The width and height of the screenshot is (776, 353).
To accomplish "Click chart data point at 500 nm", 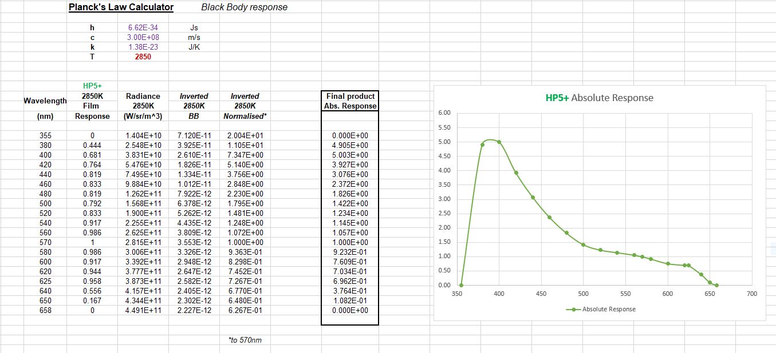I will click(583, 244).
